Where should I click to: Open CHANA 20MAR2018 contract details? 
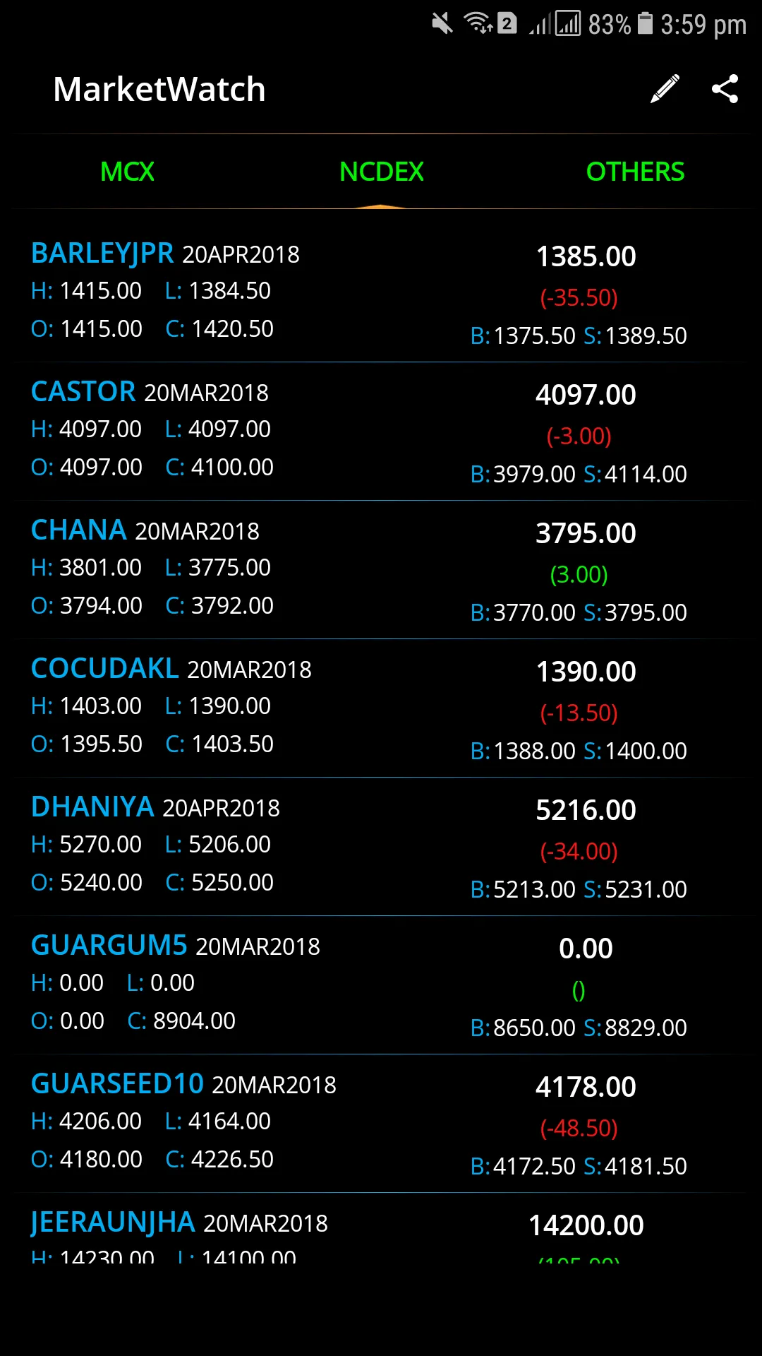145,530
